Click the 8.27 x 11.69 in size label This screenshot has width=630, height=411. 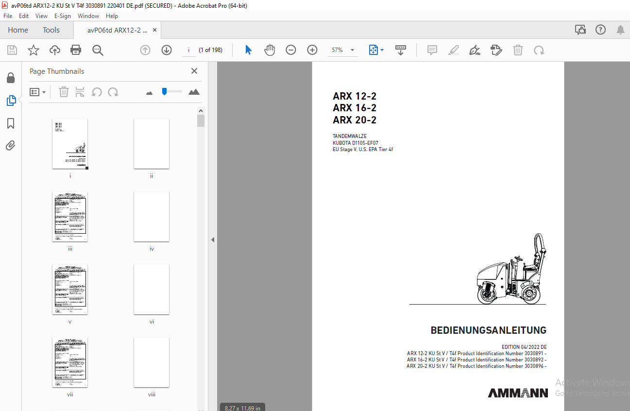pos(242,408)
